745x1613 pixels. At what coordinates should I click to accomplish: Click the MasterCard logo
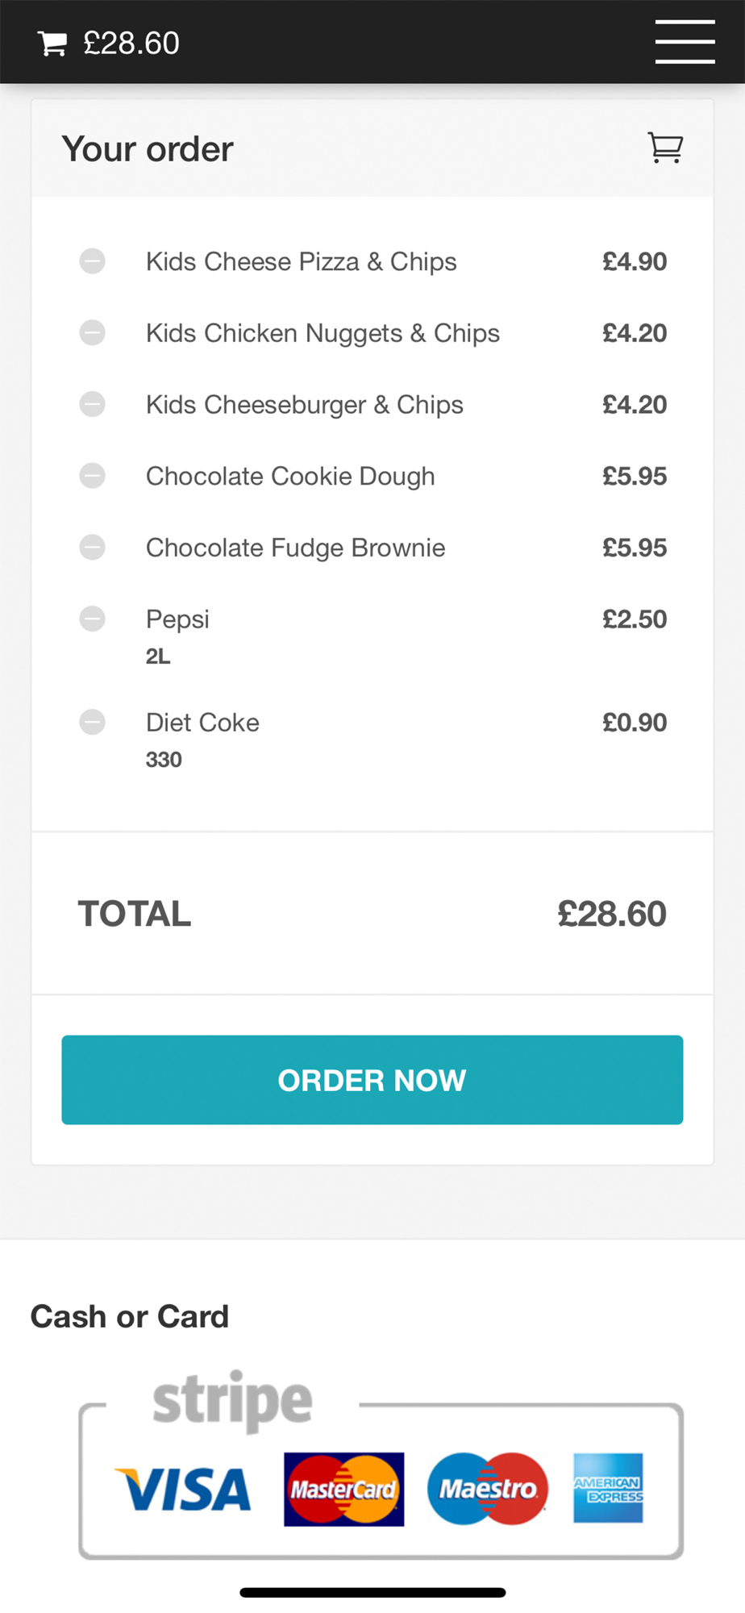[x=343, y=1489]
